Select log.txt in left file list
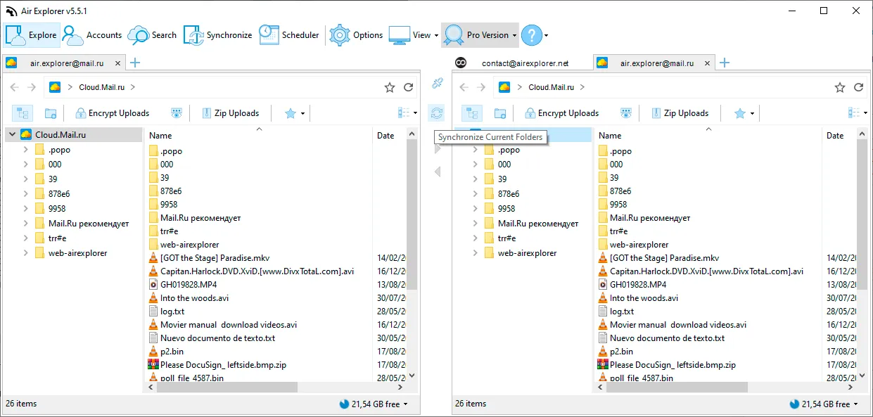Viewport: 873px width, 417px height. [172, 312]
